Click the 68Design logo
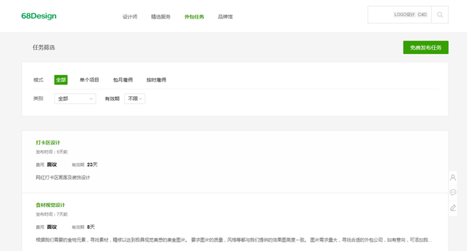The width and height of the screenshot is (467, 251). [x=39, y=16]
